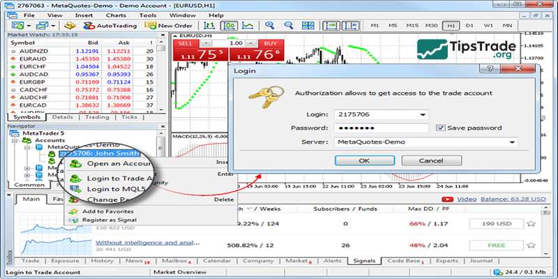Screen dimensions: 558x279
Task: Select the line chart type icon
Action: 248,26
